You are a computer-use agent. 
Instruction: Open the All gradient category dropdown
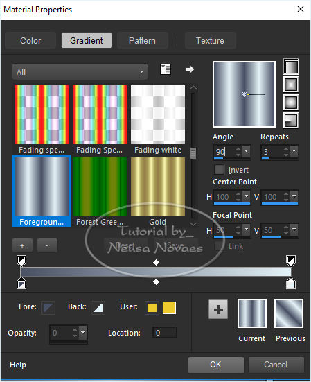click(80, 72)
